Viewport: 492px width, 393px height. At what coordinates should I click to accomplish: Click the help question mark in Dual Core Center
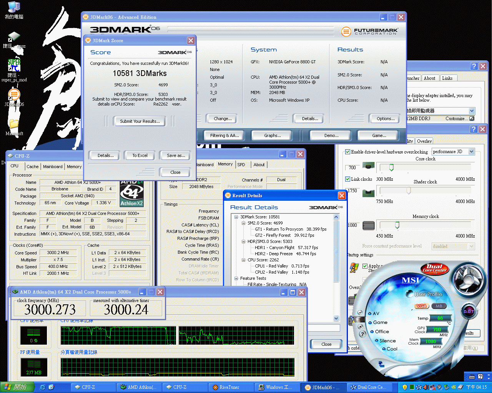(362, 334)
